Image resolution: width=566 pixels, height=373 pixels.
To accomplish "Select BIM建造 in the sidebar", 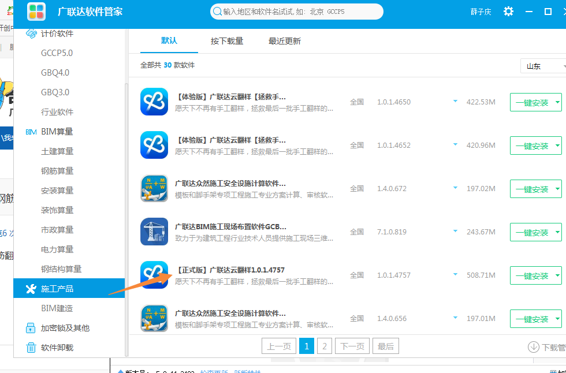I will coord(57,308).
